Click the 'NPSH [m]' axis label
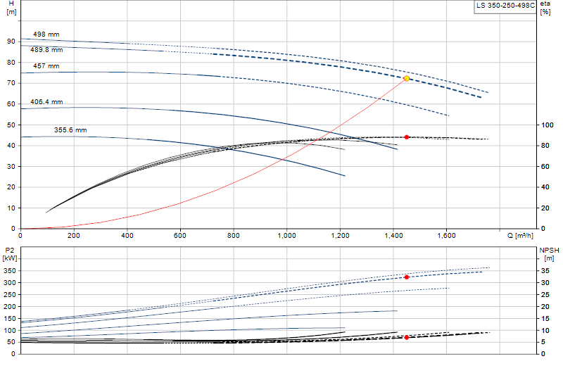The height and width of the screenshot is (366, 563). [x=550, y=254]
